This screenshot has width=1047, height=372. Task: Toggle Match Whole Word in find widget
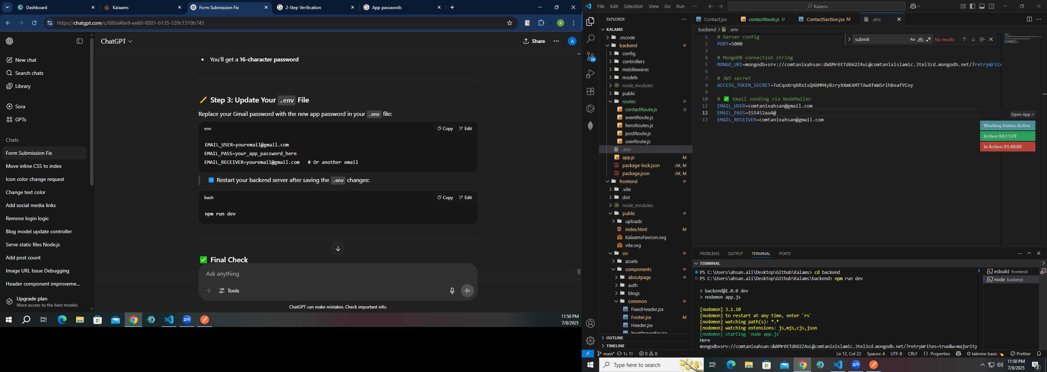(x=920, y=39)
